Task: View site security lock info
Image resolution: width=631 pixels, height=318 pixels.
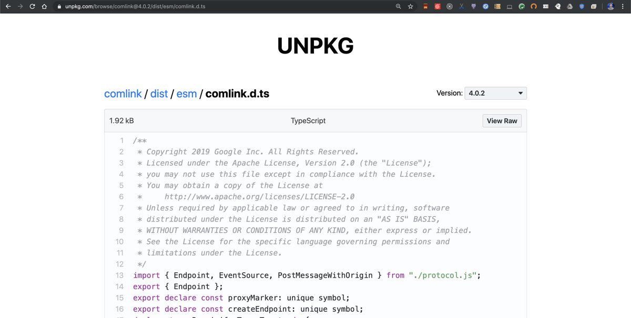Action: [59, 7]
